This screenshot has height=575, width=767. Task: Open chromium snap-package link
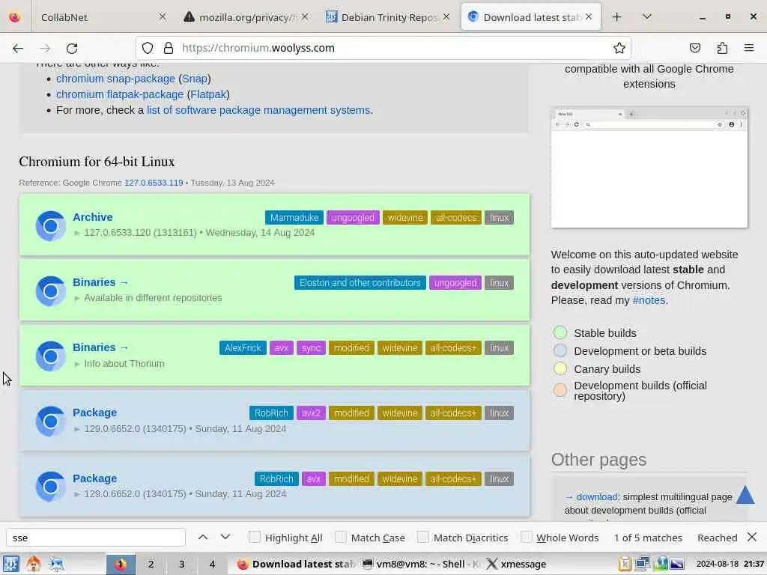[115, 79]
